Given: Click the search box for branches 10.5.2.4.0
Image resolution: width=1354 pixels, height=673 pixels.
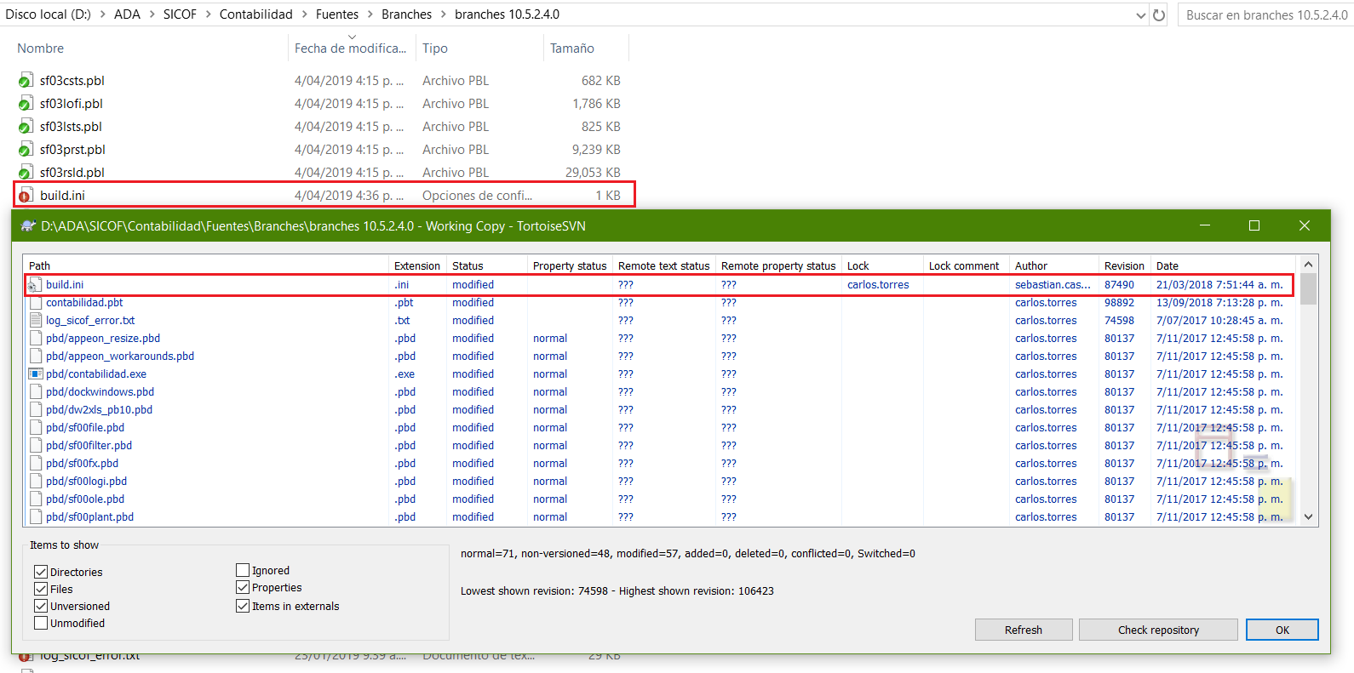Looking at the screenshot, I should (x=1265, y=15).
